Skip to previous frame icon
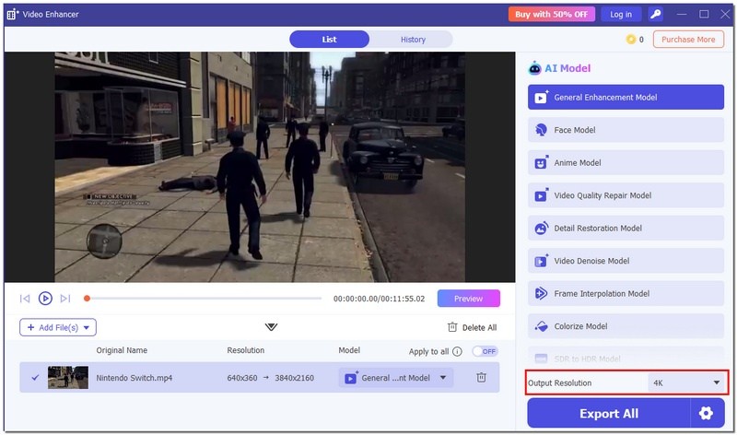Screen dimensions: 737x435 click(x=25, y=299)
